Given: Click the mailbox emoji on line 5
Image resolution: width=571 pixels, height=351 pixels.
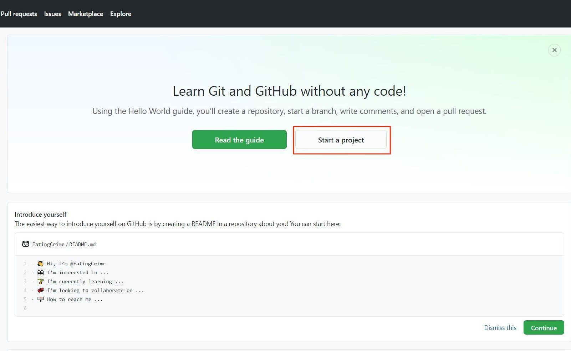Looking at the screenshot, I should 41,299.
